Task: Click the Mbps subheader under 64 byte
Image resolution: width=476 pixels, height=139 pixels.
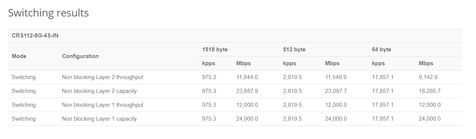Action: click(x=426, y=63)
